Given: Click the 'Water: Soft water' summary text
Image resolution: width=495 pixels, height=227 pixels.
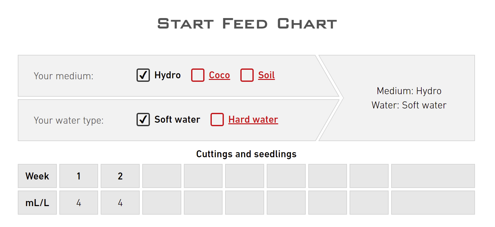Looking at the screenshot, I should 409,105.
